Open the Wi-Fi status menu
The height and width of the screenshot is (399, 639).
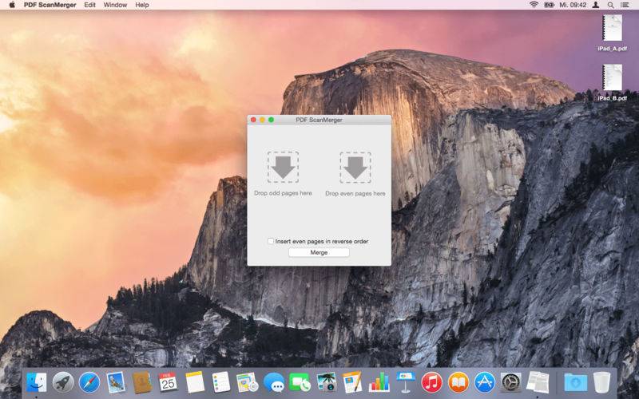(x=534, y=5)
